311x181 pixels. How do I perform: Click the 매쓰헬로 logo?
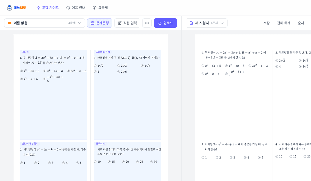[x=17, y=8]
